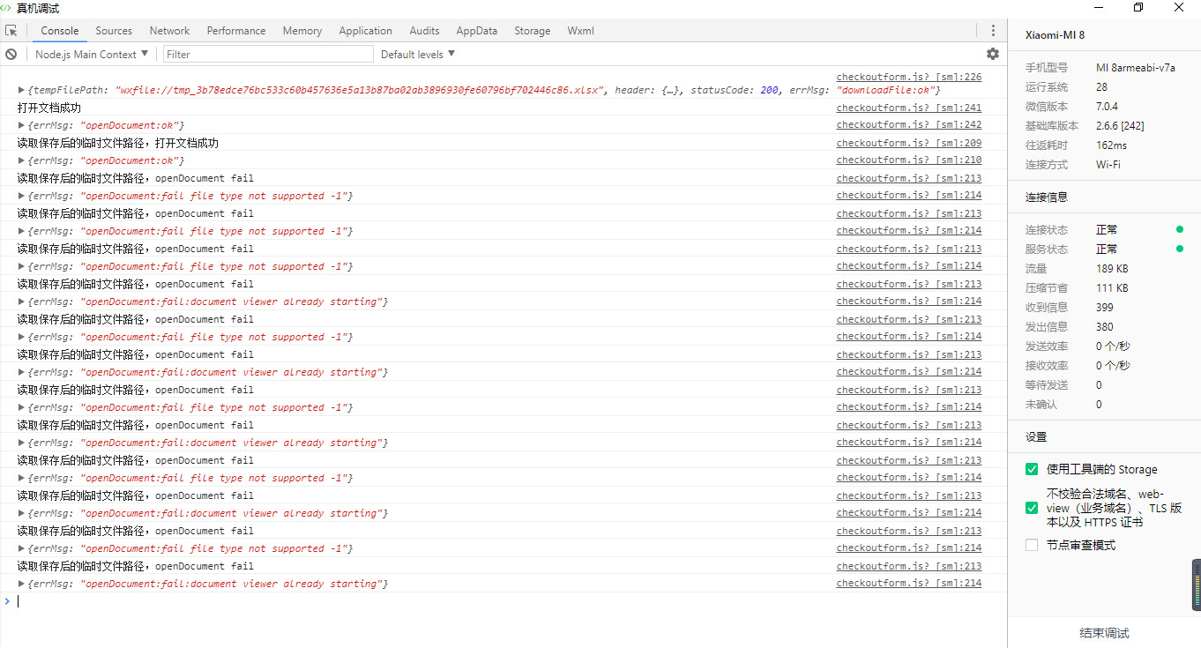The height and width of the screenshot is (648, 1201).
Task: Click the 收到信息 value 399
Action: click(x=1105, y=307)
